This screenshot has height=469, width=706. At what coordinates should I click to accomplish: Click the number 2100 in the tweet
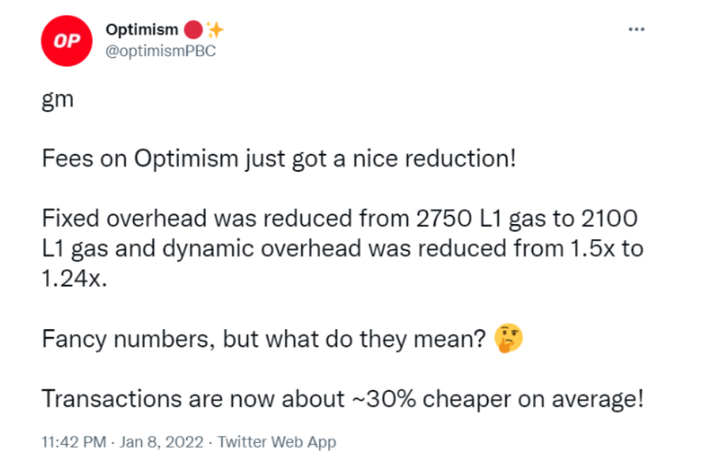pyautogui.click(x=610, y=219)
